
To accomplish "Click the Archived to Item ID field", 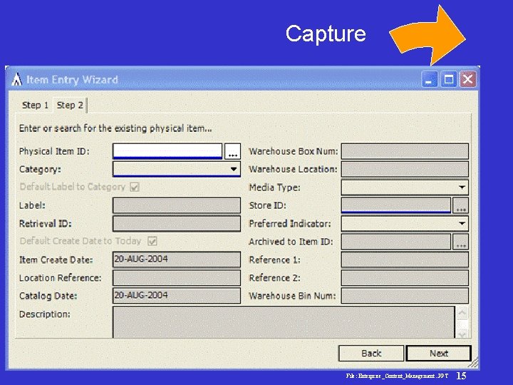I will click(x=396, y=242).
